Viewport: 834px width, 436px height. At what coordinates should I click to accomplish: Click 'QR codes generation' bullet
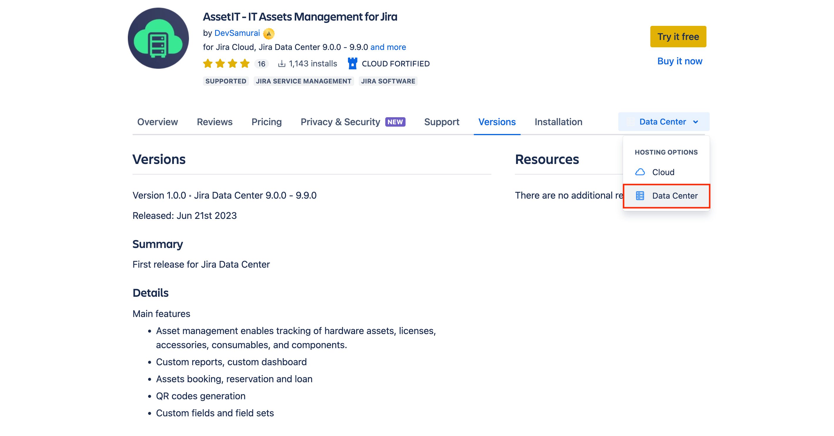[x=200, y=396]
